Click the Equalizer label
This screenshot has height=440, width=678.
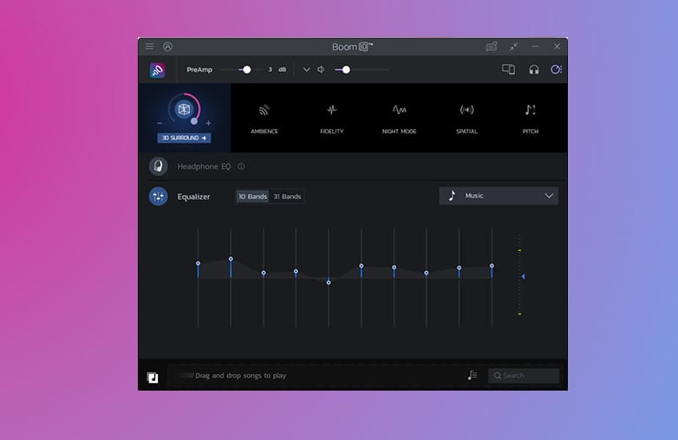[193, 197]
